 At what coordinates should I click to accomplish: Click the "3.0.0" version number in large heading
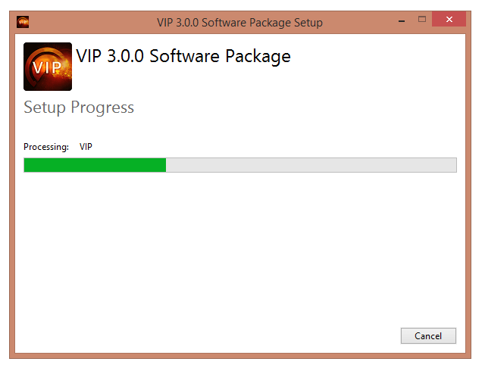click(x=125, y=56)
